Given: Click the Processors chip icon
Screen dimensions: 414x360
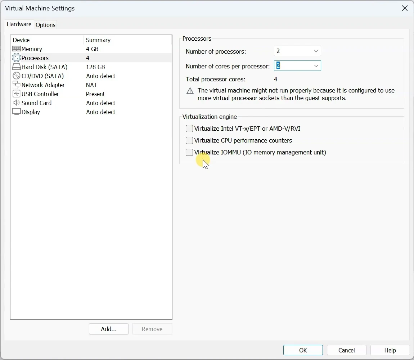Looking at the screenshot, I should 16,58.
